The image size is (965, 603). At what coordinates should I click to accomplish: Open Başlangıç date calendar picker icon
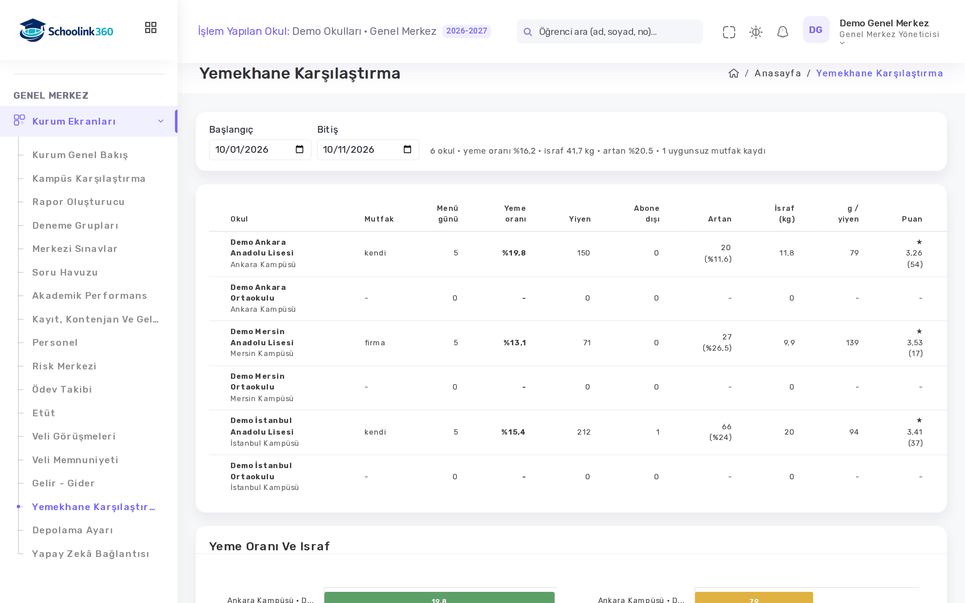pyautogui.click(x=299, y=149)
